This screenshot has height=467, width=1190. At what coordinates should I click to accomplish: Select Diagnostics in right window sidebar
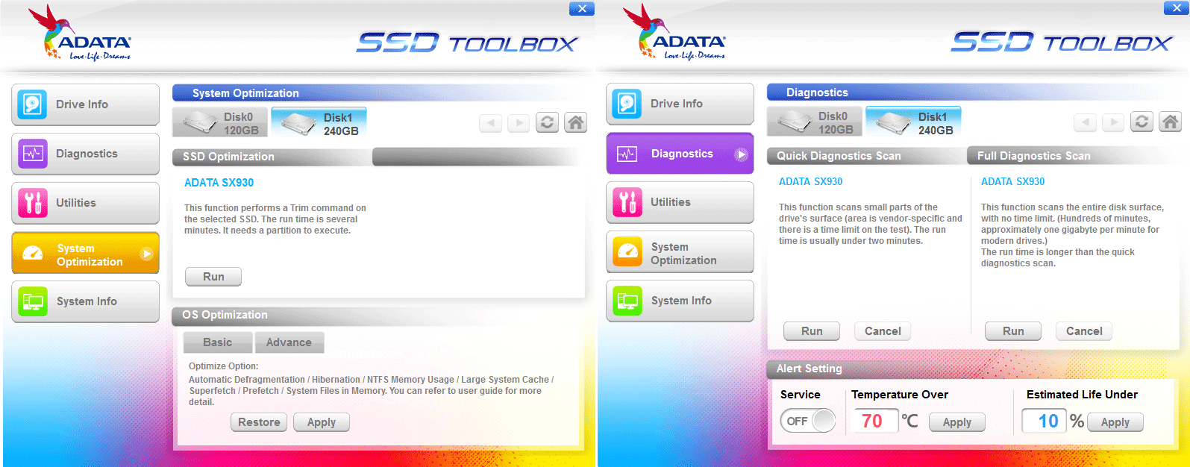tap(680, 153)
